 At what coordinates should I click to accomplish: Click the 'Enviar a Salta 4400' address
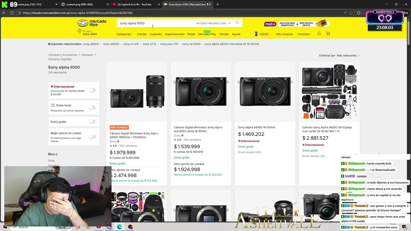[90, 33]
